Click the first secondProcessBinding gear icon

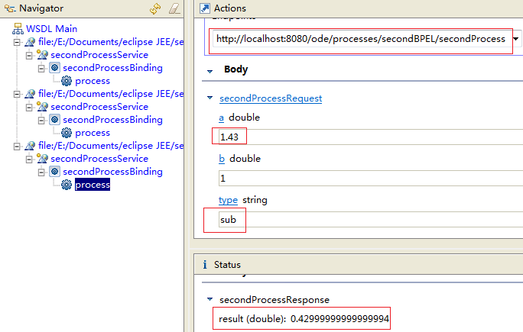55,68
